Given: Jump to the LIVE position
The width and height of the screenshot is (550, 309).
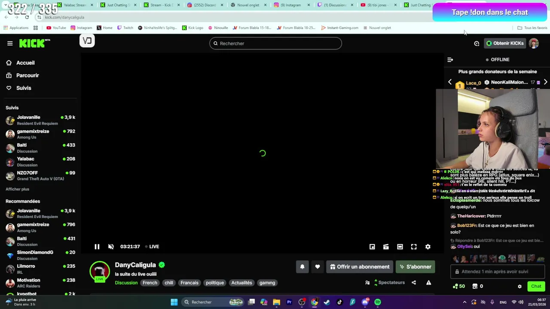Looking at the screenshot, I should pos(152,247).
